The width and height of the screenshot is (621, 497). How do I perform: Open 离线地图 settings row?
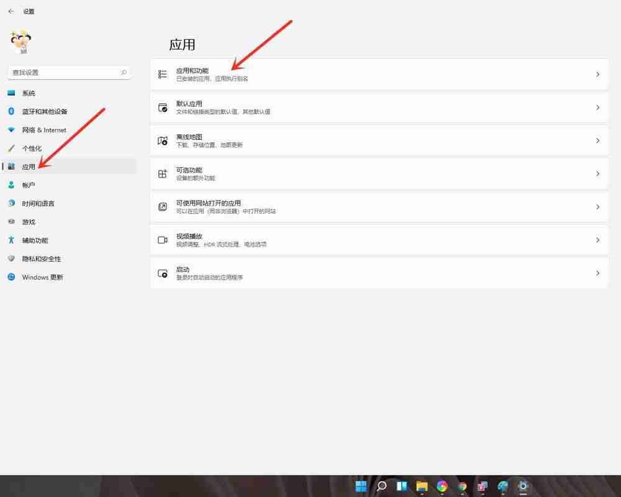tap(379, 140)
